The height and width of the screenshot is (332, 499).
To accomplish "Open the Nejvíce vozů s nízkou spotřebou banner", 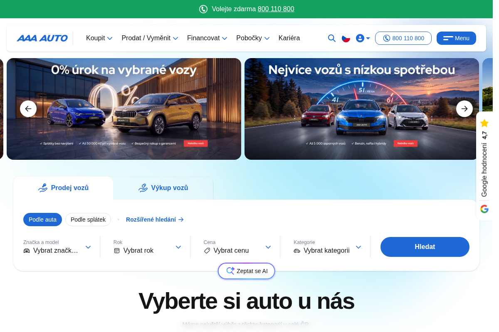I will pos(362,109).
